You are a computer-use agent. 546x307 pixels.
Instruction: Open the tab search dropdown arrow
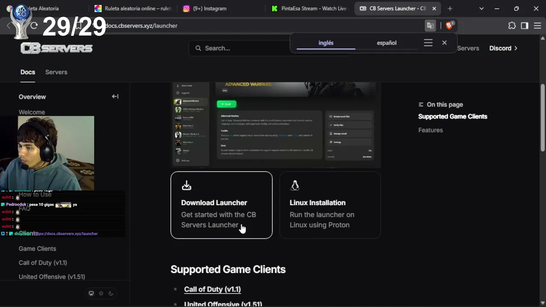pos(482,9)
